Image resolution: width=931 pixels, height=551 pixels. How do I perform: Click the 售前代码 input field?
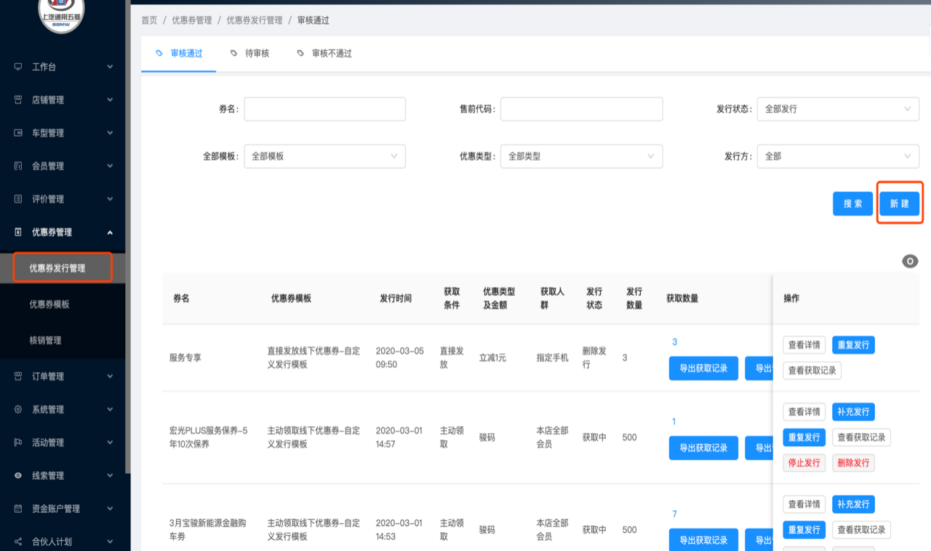click(x=581, y=109)
